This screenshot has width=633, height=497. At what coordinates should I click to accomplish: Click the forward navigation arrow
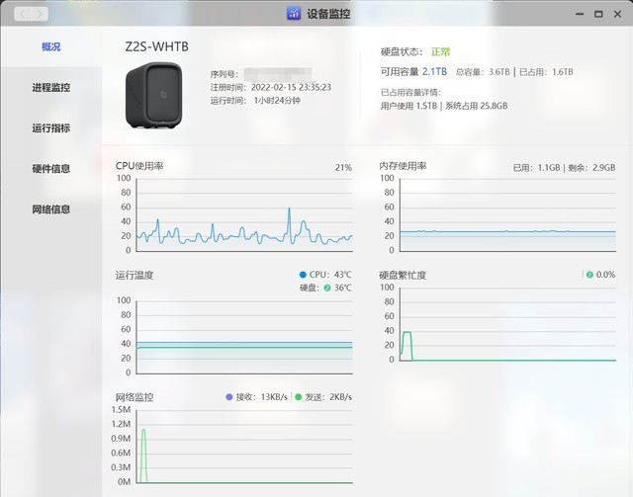40,14
